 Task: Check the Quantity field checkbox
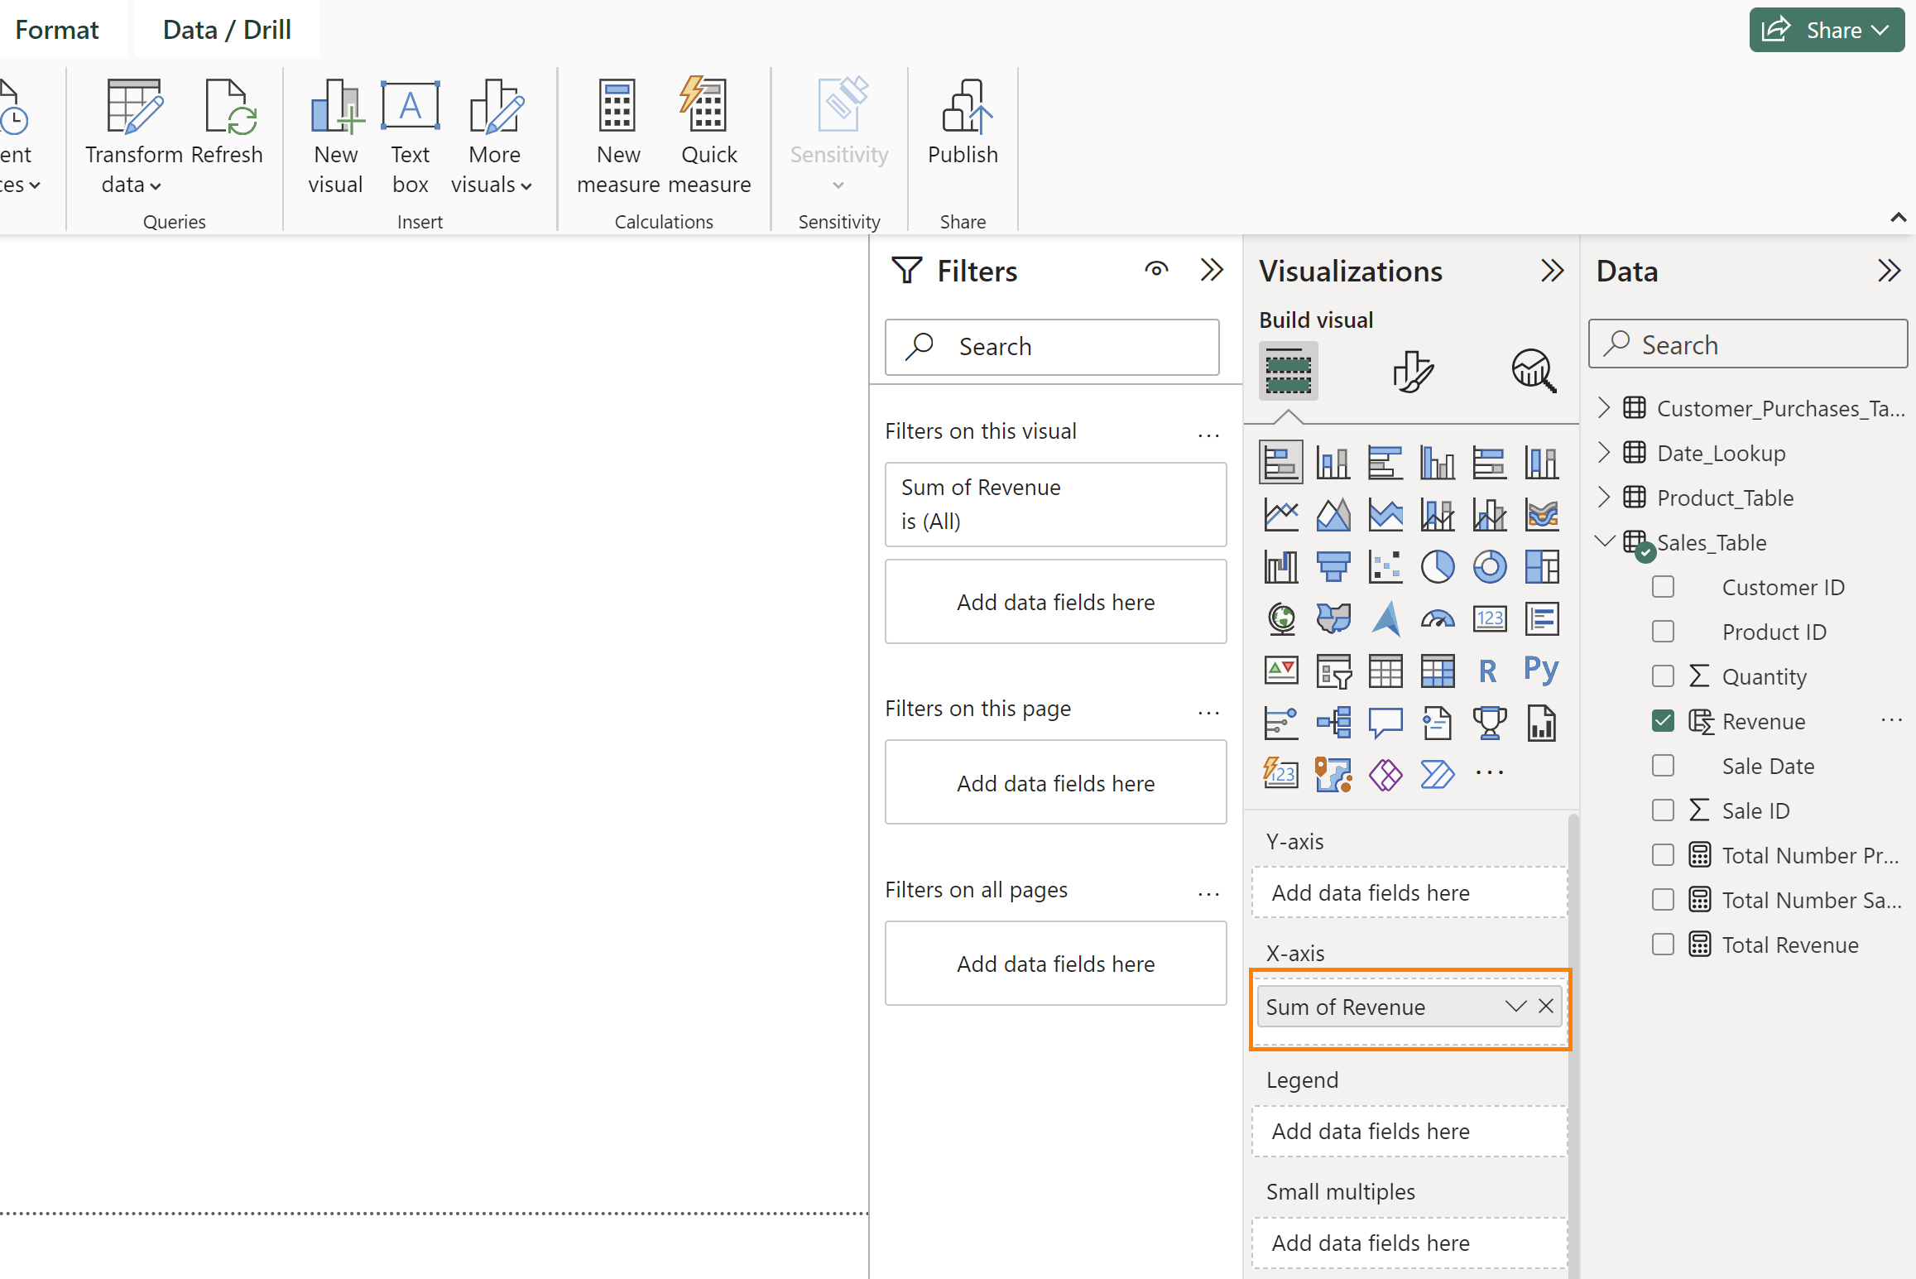[1663, 676]
